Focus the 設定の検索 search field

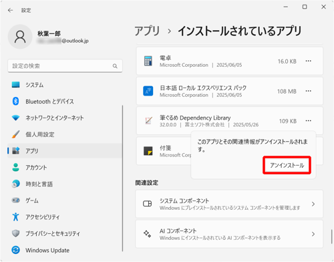click(65, 66)
